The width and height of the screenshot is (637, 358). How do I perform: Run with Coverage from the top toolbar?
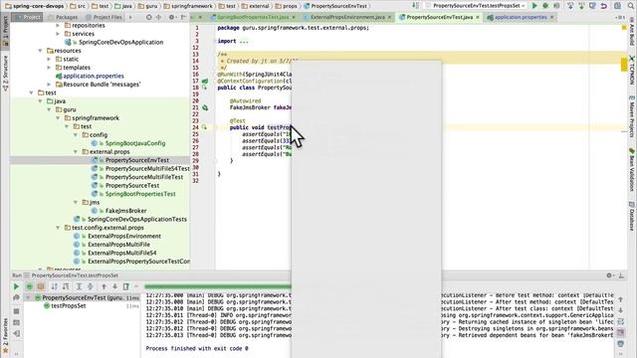pos(556,6)
